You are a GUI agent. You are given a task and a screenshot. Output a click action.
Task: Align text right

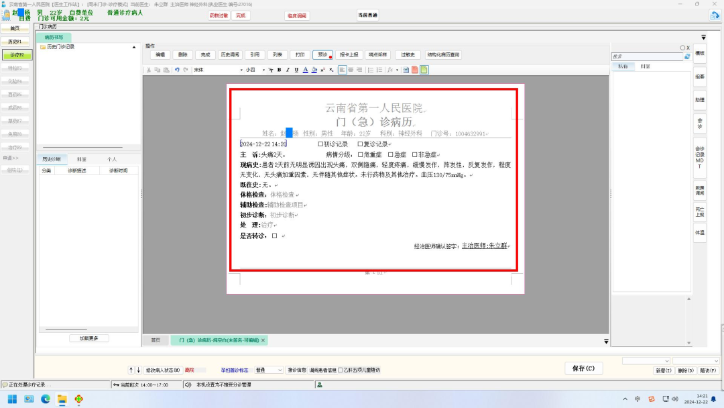359,70
